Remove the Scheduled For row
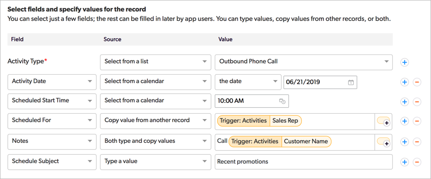431x179 pixels. [417, 121]
